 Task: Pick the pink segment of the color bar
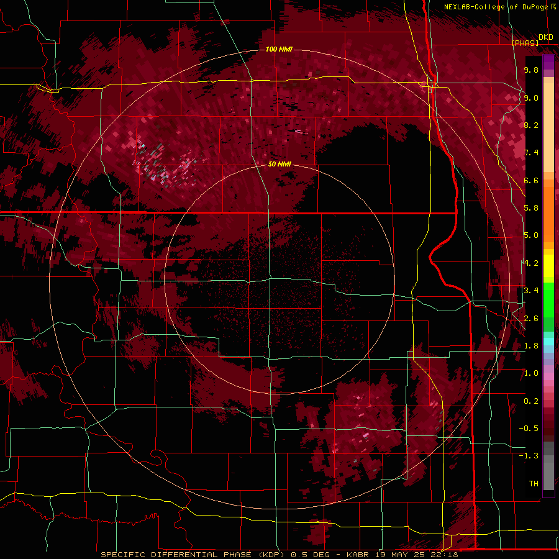pos(548,376)
